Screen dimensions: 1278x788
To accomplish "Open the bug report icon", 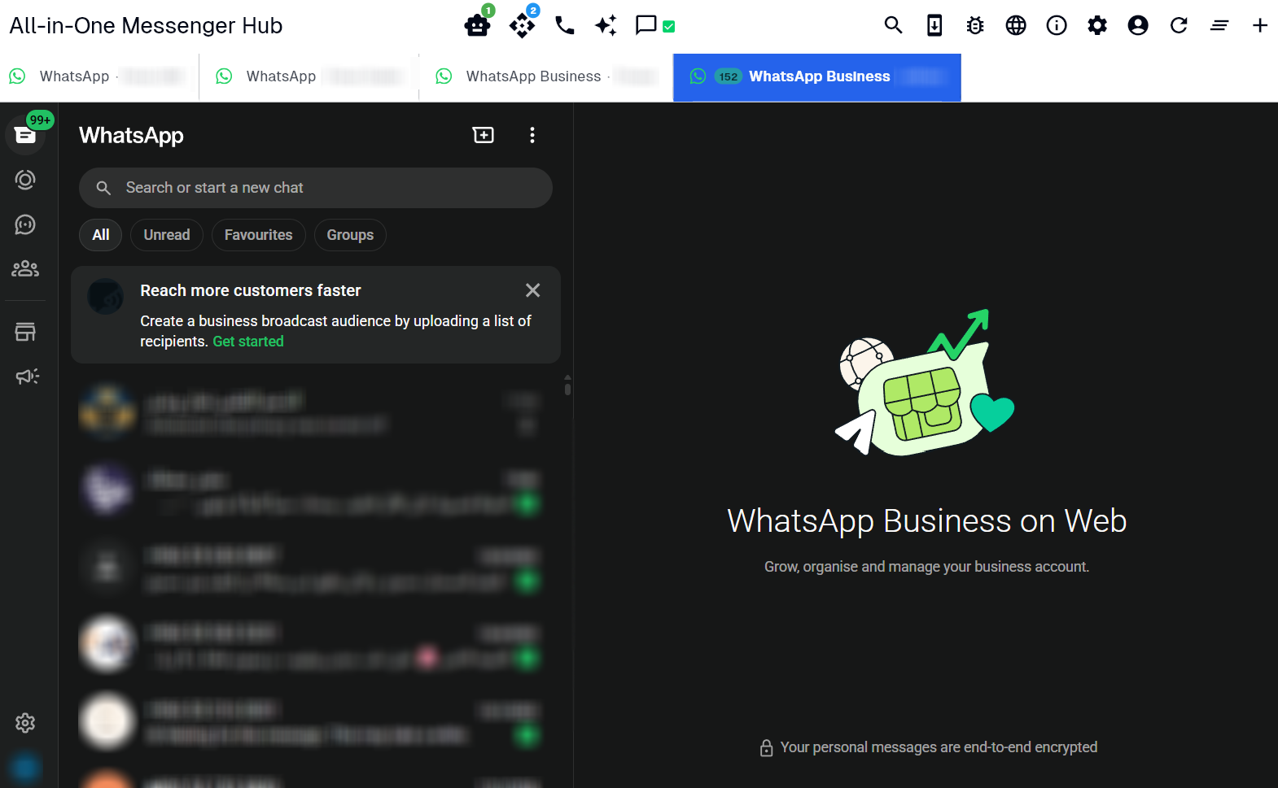I will coord(974,25).
